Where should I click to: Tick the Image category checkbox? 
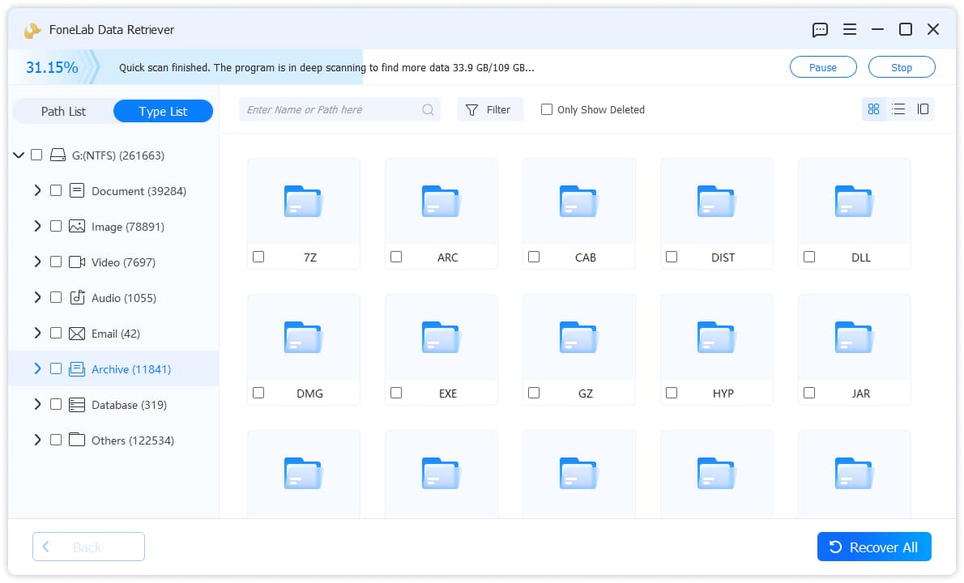[56, 226]
